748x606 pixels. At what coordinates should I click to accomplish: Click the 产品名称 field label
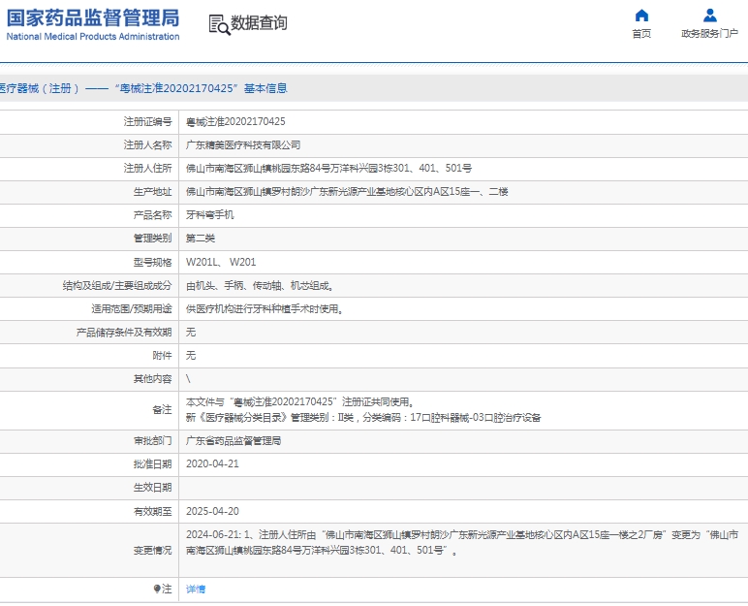153,215
